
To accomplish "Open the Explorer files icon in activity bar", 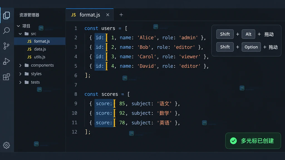I will click(x=6, y=16).
